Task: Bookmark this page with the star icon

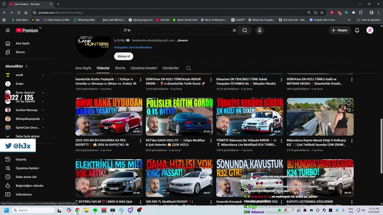Action: pyautogui.click(x=322, y=13)
